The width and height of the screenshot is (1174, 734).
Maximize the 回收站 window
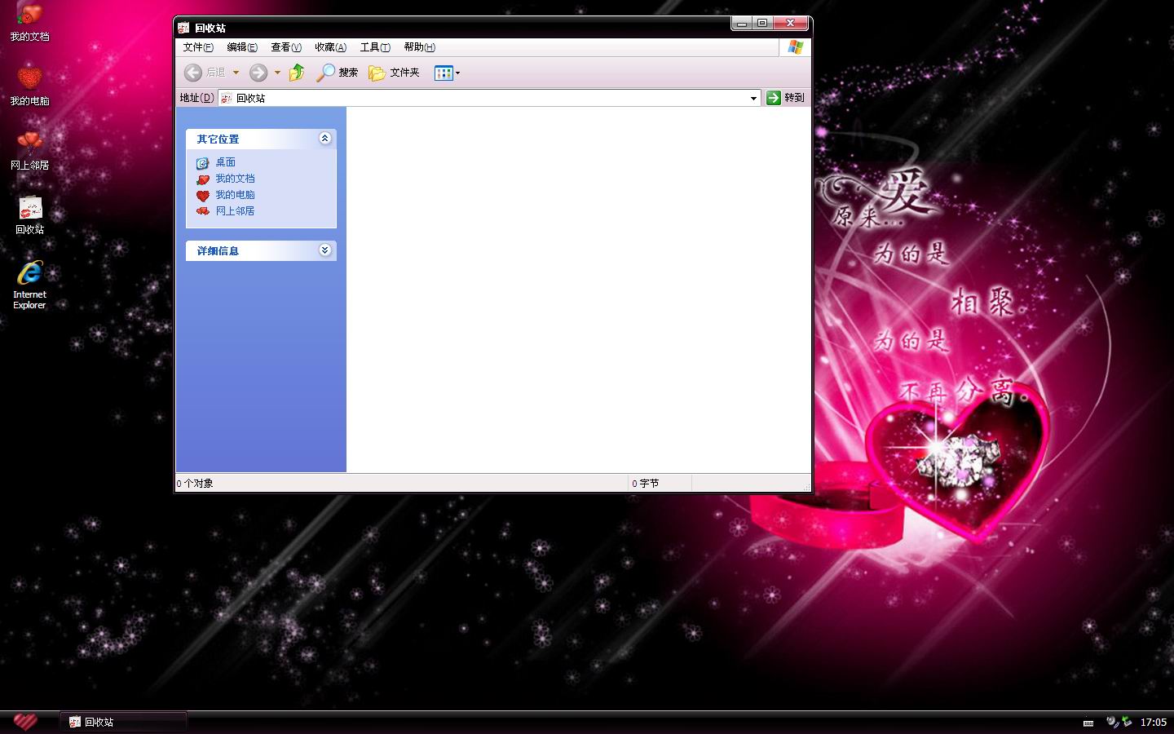[762, 24]
